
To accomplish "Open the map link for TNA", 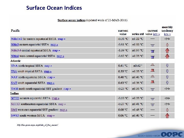I will click(48, 66).
